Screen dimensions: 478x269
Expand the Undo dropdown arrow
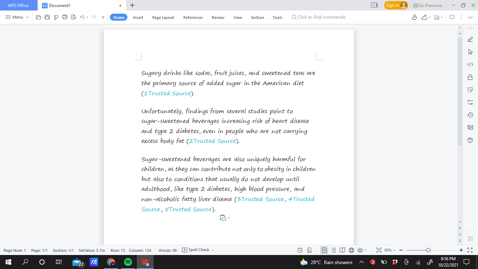coord(87,17)
